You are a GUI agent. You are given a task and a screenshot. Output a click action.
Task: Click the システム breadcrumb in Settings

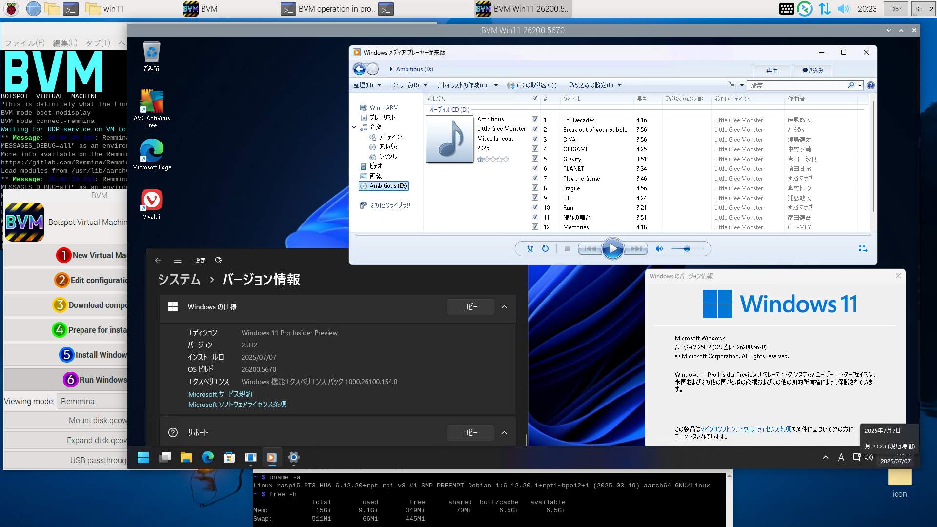179,280
